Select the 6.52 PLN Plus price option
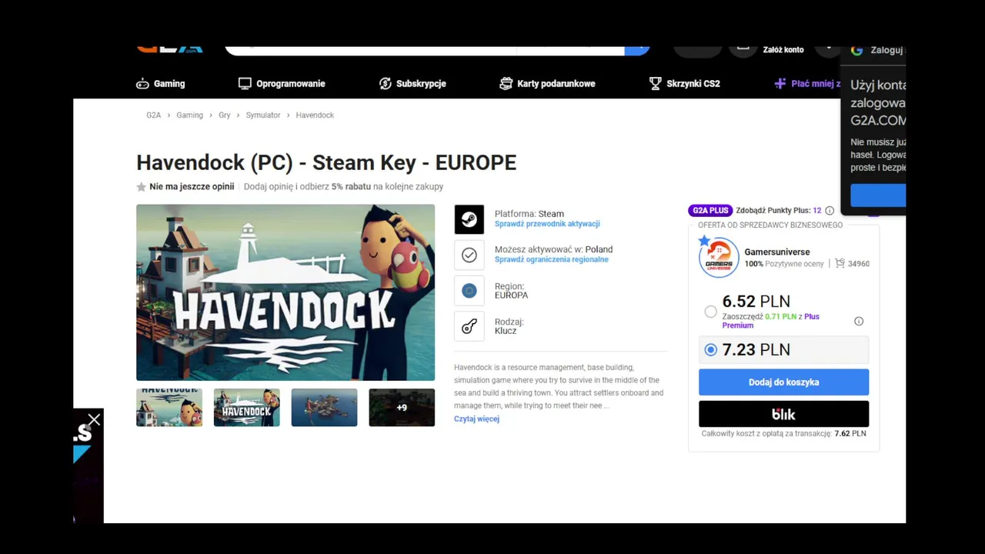The height and width of the screenshot is (554, 985). 710,312
